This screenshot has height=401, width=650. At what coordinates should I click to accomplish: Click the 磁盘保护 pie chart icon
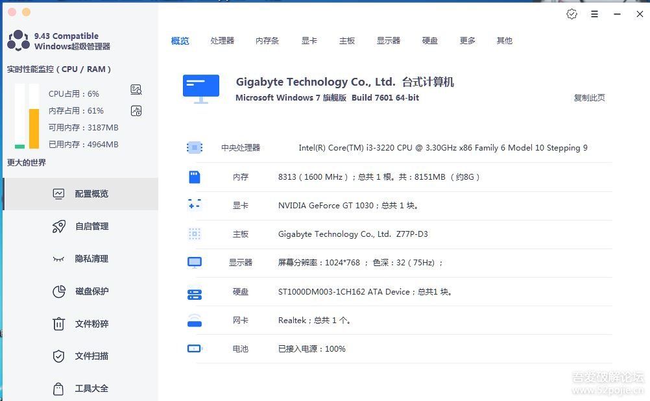[x=58, y=291]
